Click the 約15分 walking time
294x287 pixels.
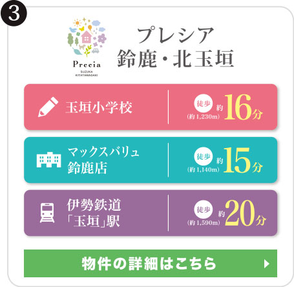(239, 160)
